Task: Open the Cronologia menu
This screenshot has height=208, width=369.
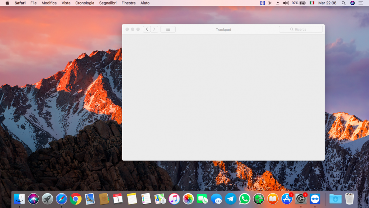Action: tap(85, 3)
